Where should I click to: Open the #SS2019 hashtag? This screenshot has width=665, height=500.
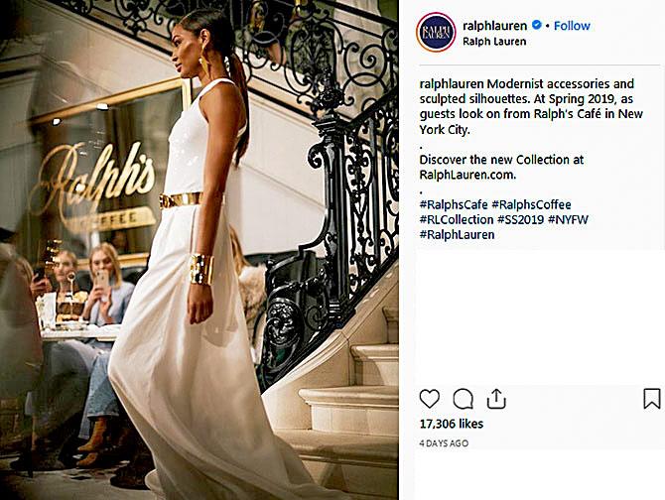click(521, 219)
